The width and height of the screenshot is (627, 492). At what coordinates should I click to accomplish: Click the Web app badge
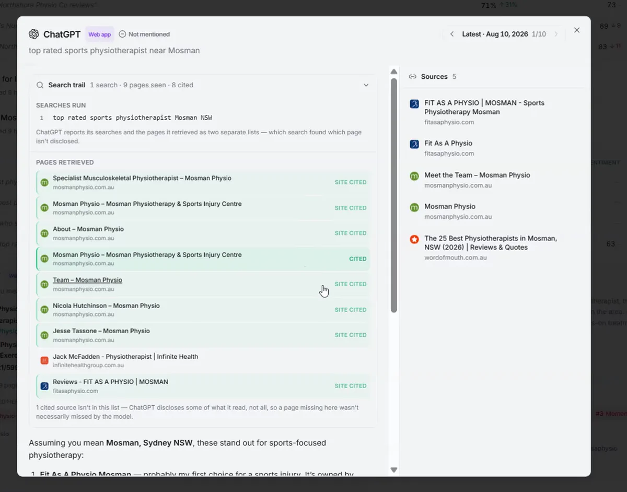[99, 34]
